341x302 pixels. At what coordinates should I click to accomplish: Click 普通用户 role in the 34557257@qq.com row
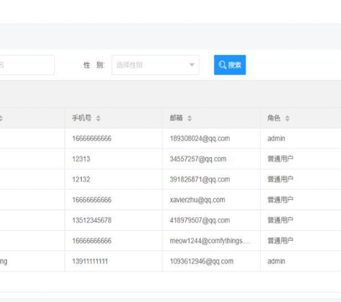[280, 159]
